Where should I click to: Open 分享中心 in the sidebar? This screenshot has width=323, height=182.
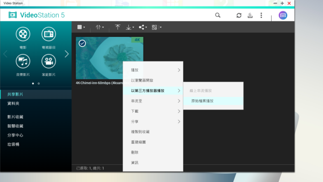pyautogui.click(x=36, y=135)
